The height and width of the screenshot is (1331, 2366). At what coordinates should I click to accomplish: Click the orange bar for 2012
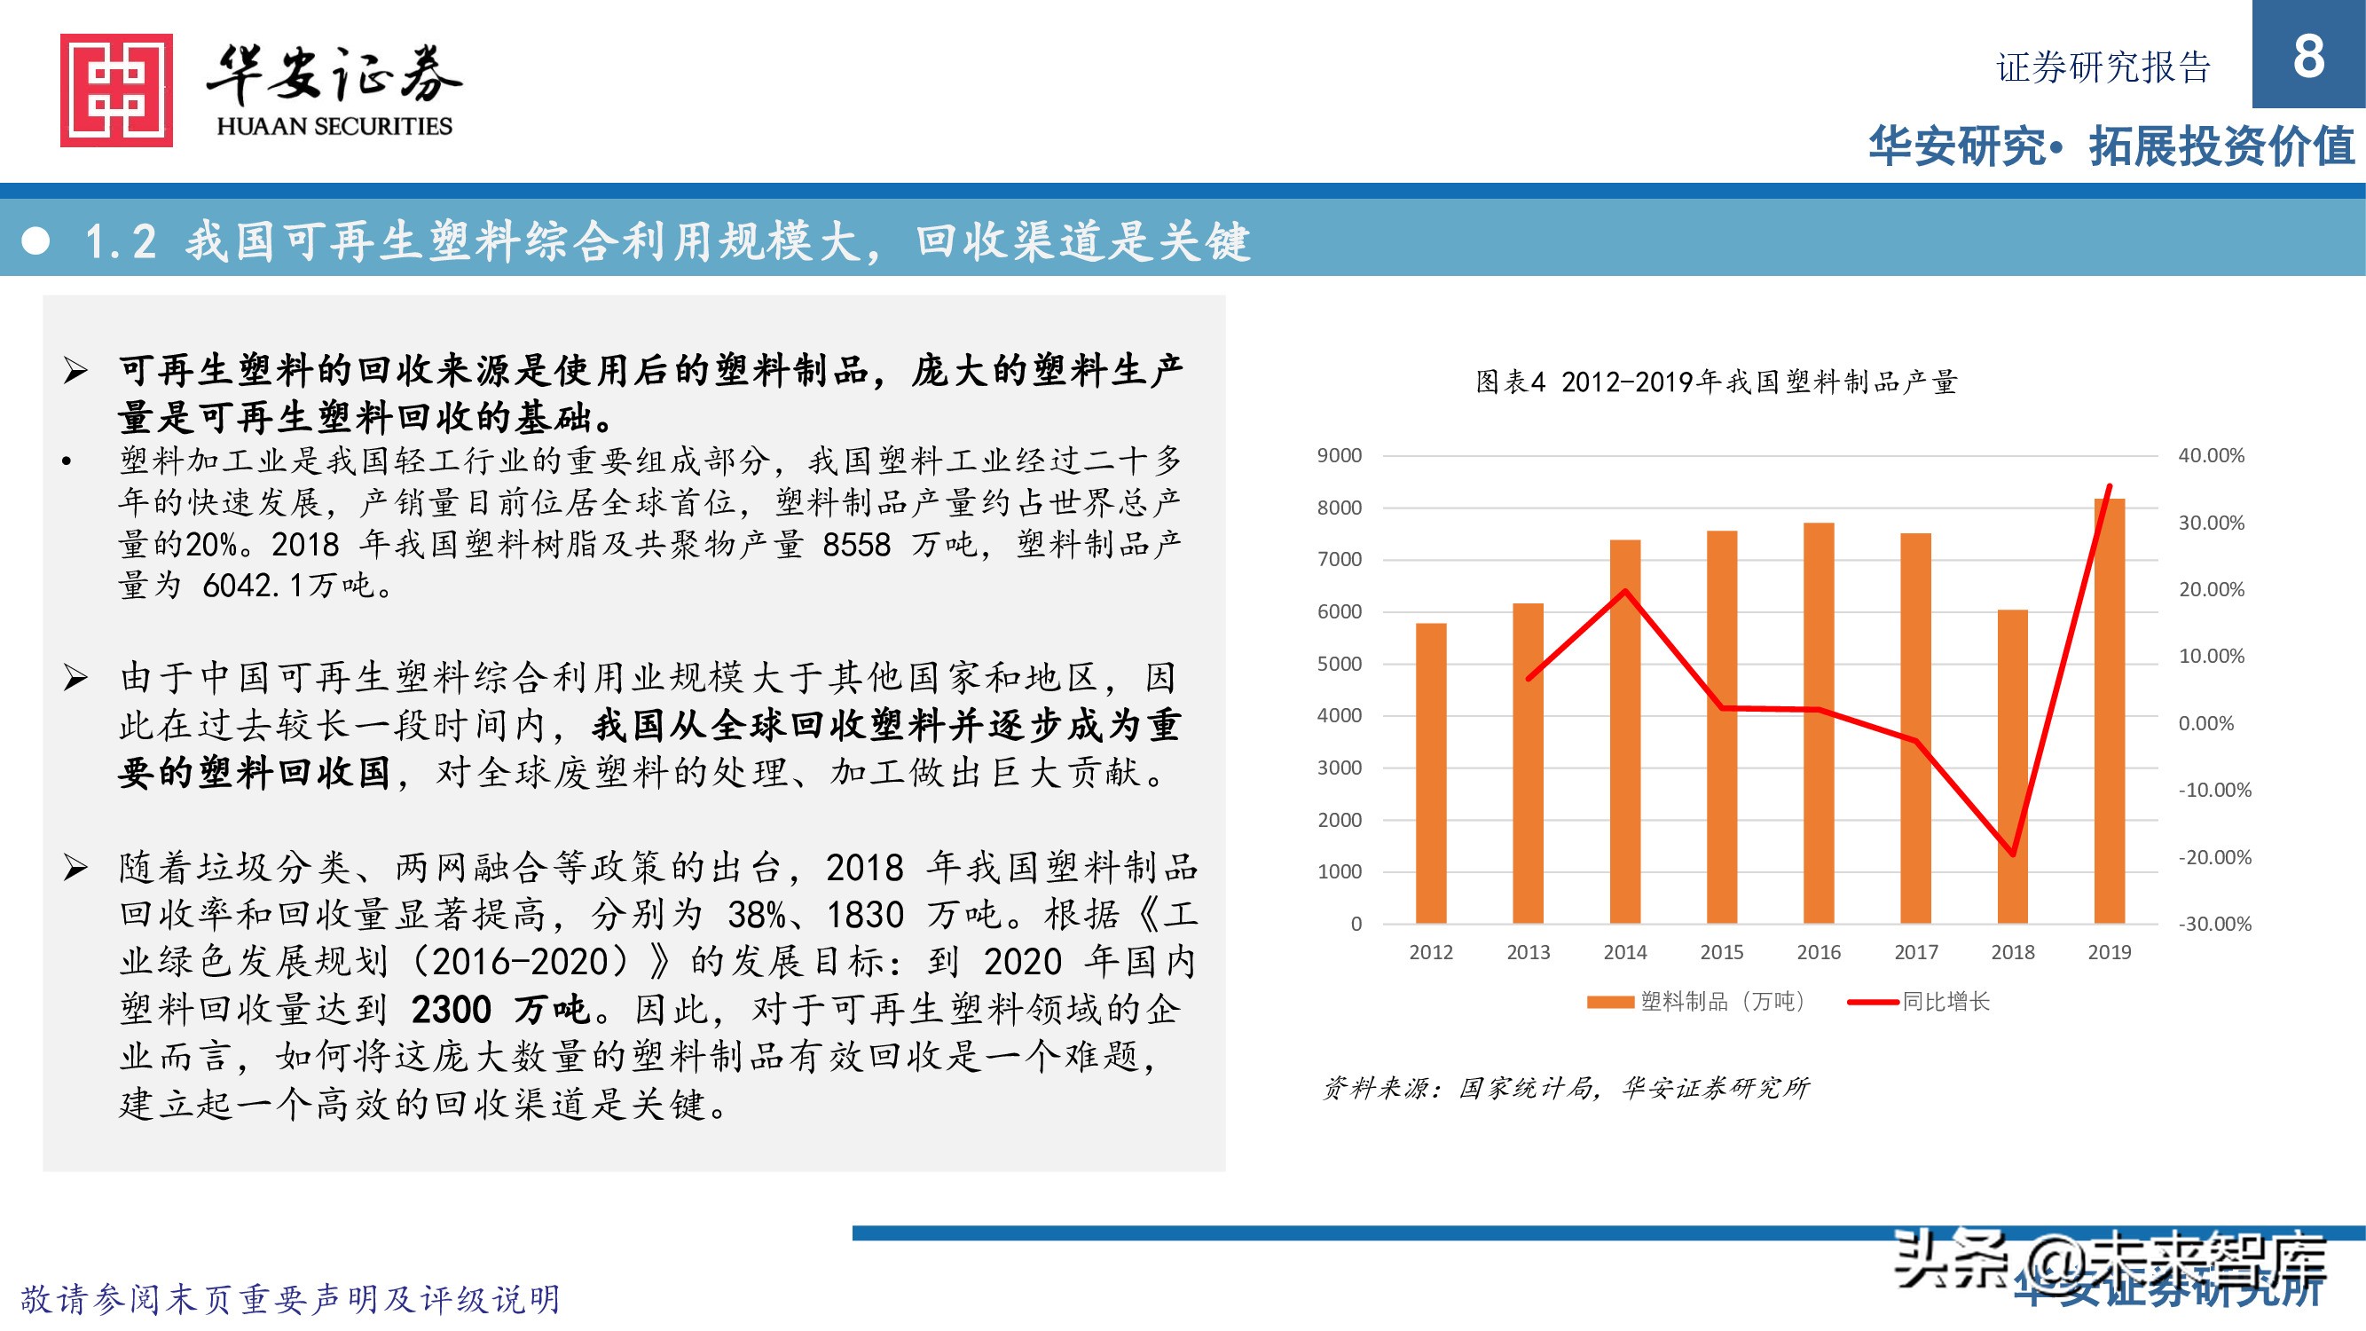(x=1431, y=774)
